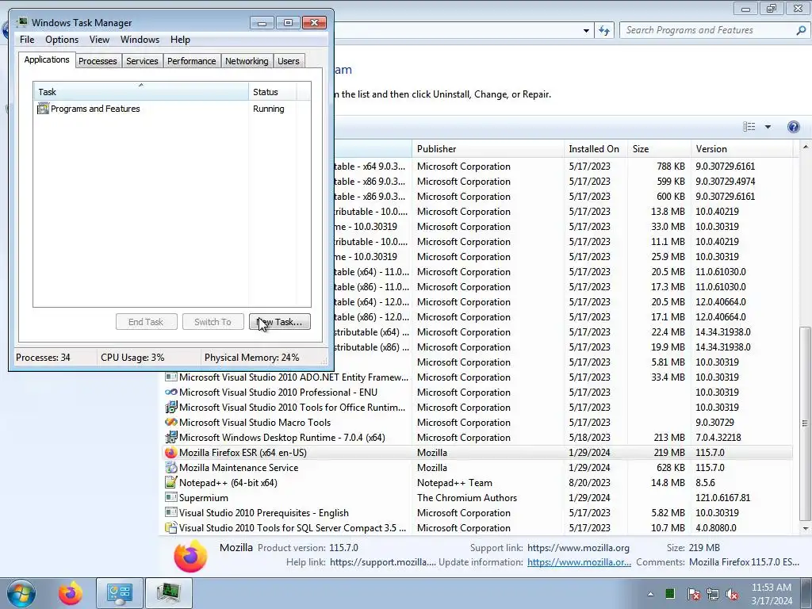This screenshot has height=609, width=812.
Task: Click the search magnifier icon
Action: [x=801, y=30]
